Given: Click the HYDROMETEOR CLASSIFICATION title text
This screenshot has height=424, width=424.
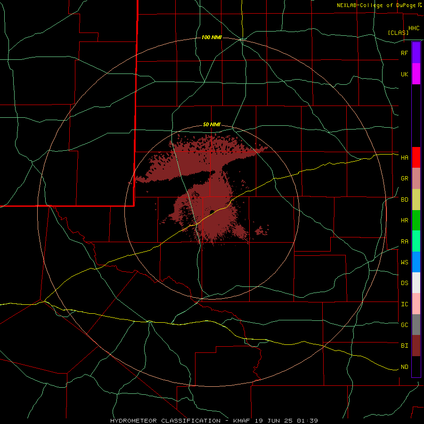Looking at the screenshot, I should 165,421.
